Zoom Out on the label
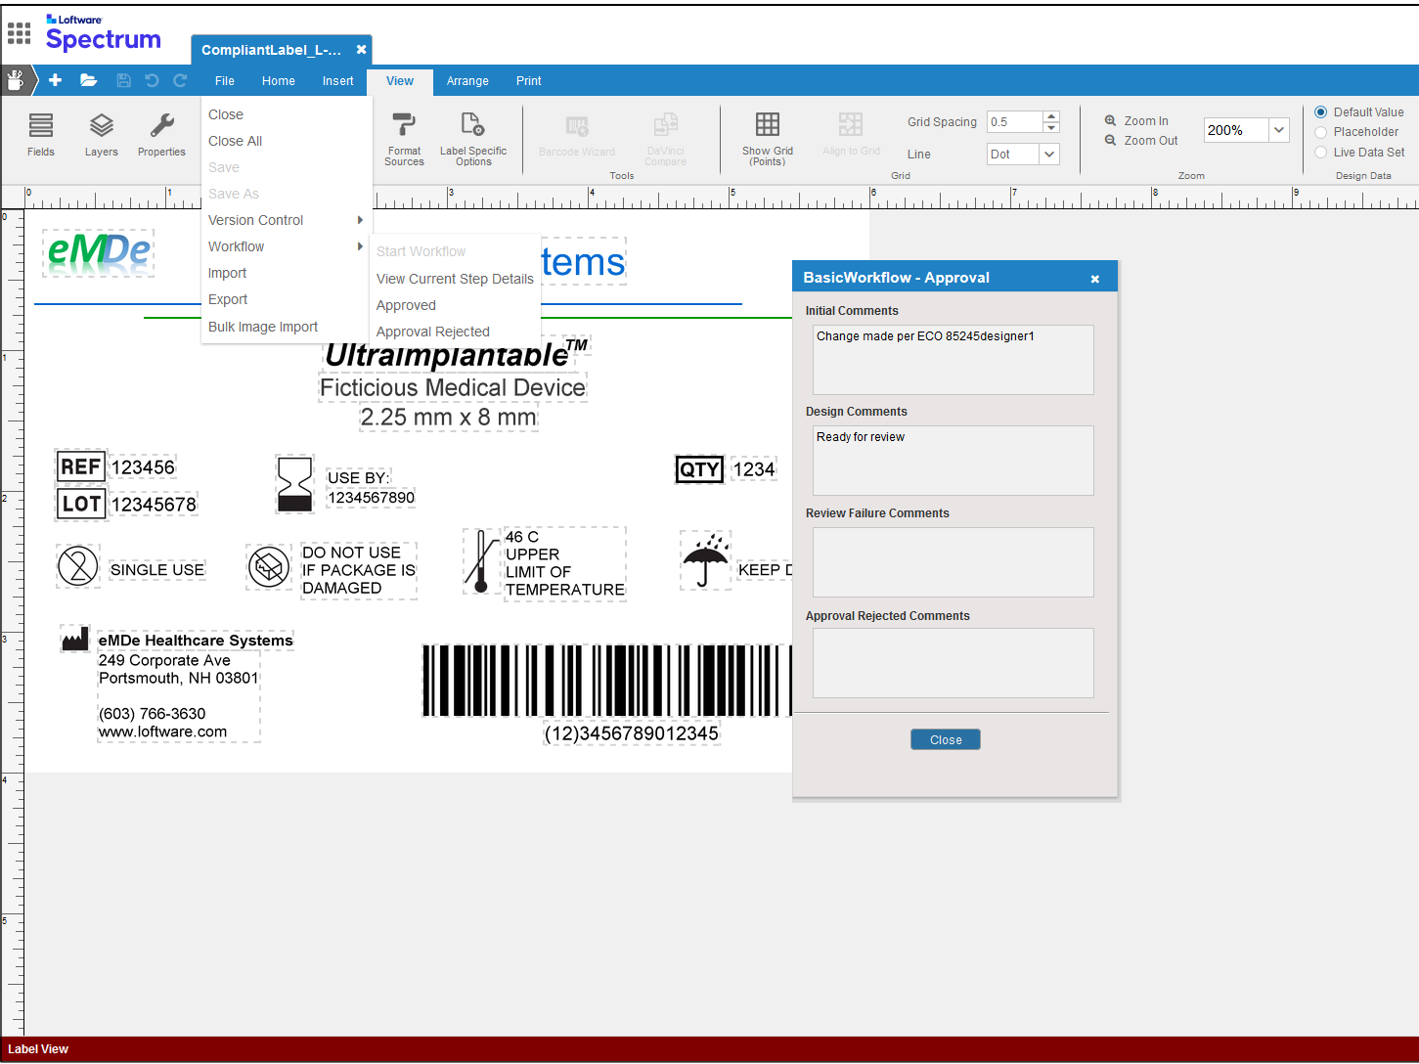The image size is (1419, 1064). [1141, 141]
